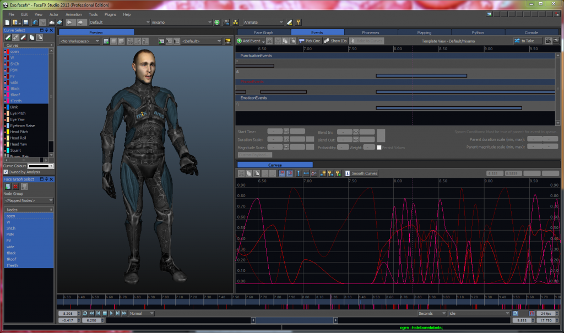Open the Mapped Nodes node group dropdown
Screen dimensions: 564x333
(x=29, y=200)
